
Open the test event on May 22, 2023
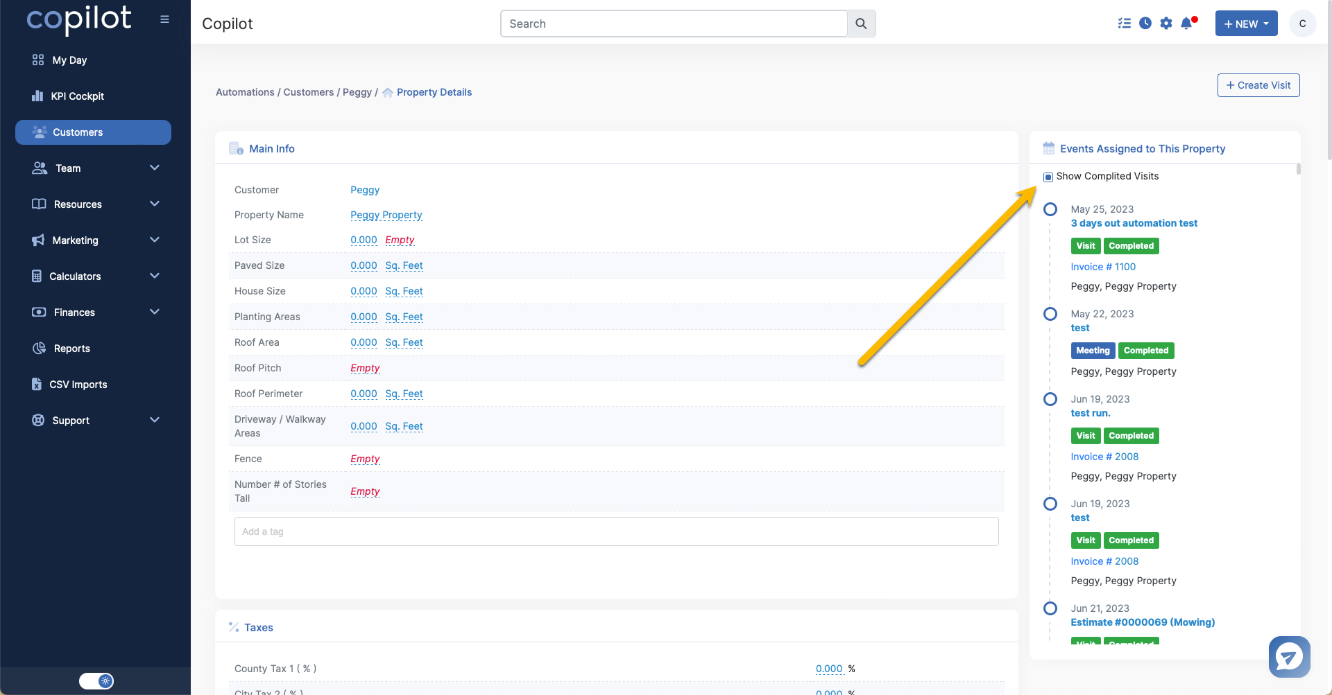coord(1080,328)
